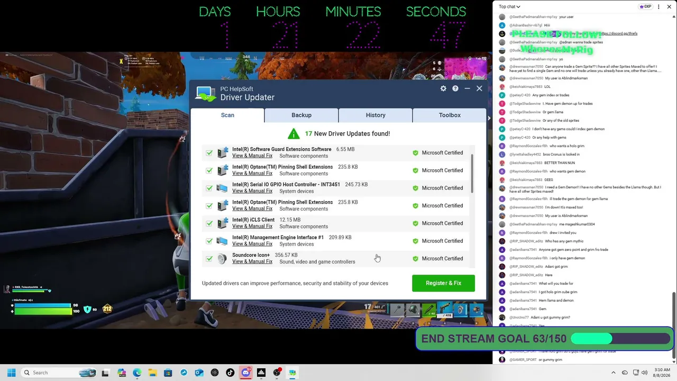Viewport: 677px width, 381px height.
Task: Click '17 New Driver Updates found!' text
Action: (x=347, y=134)
